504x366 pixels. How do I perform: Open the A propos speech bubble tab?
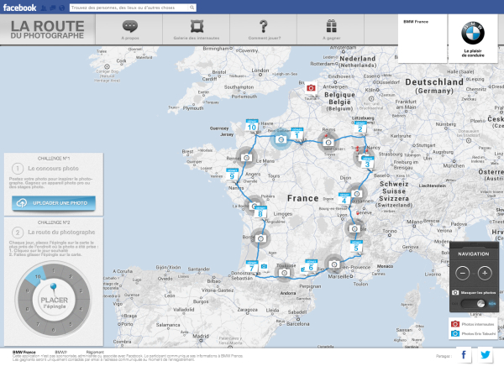[x=130, y=29]
